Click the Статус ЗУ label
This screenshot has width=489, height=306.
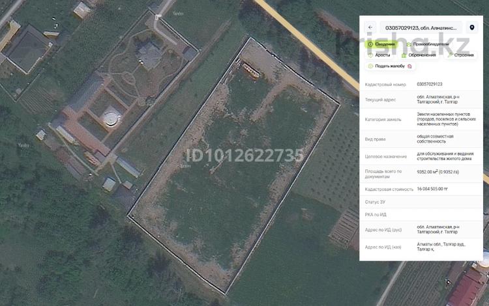(x=375, y=202)
